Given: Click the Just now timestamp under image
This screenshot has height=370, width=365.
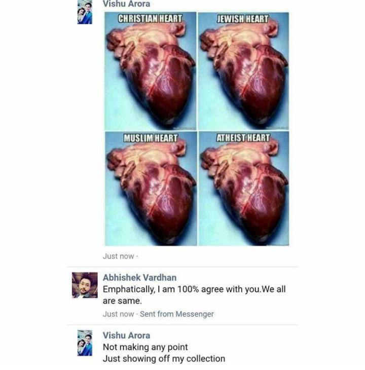Looking at the screenshot, I should 118,256.
